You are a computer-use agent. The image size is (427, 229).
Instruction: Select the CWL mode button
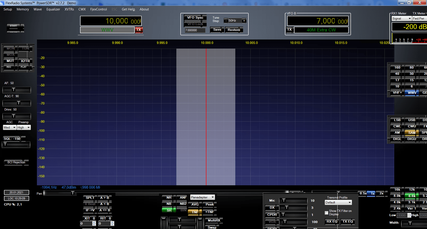[397, 126]
